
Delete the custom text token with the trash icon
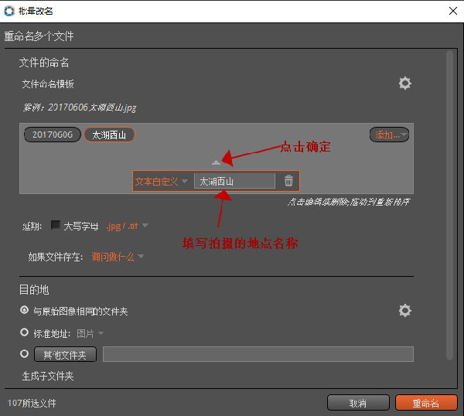pos(288,180)
